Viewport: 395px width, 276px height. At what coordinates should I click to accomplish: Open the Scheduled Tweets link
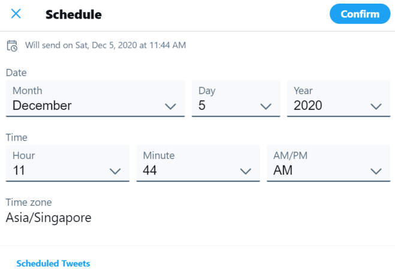[x=53, y=263]
